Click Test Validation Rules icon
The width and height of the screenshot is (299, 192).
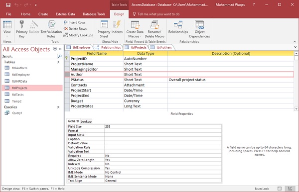click(x=51, y=24)
